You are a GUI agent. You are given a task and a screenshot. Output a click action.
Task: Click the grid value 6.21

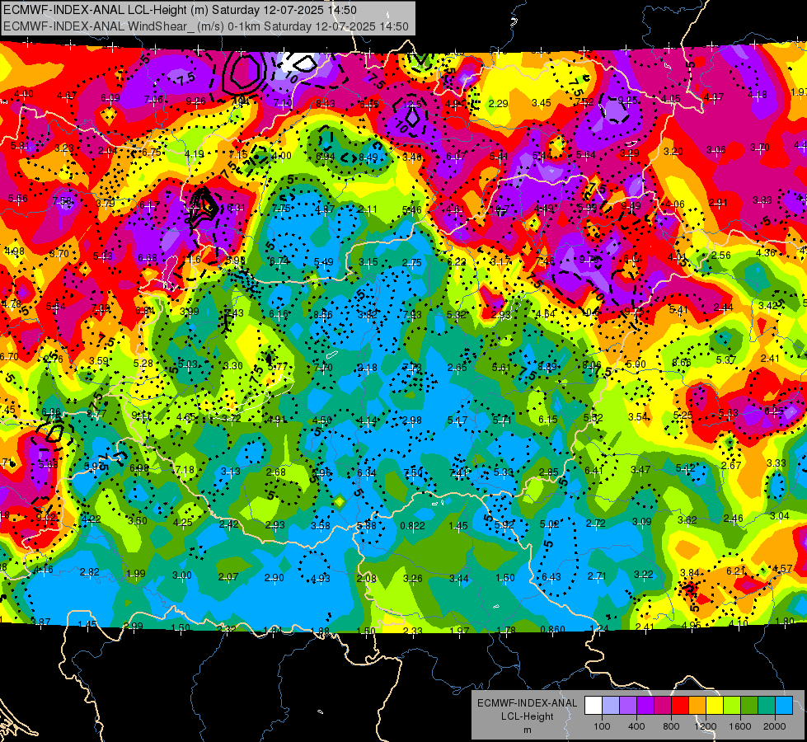pos(736,571)
